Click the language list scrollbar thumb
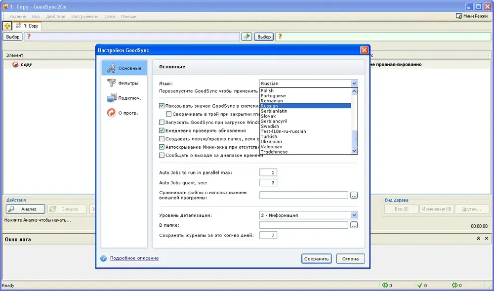This screenshot has height=291, width=494. tap(354, 139)
